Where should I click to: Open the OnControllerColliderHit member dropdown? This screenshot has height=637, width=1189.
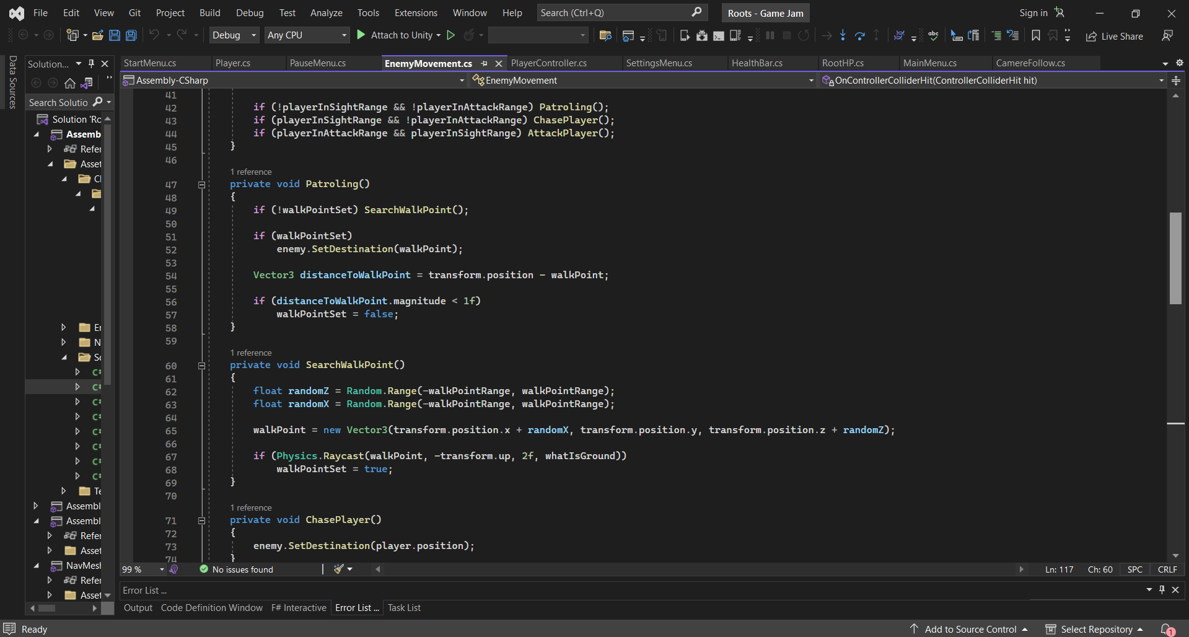coord(993,80)
